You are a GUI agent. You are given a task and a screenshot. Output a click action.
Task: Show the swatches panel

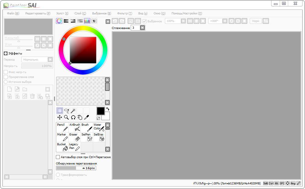tap(87, 21)
